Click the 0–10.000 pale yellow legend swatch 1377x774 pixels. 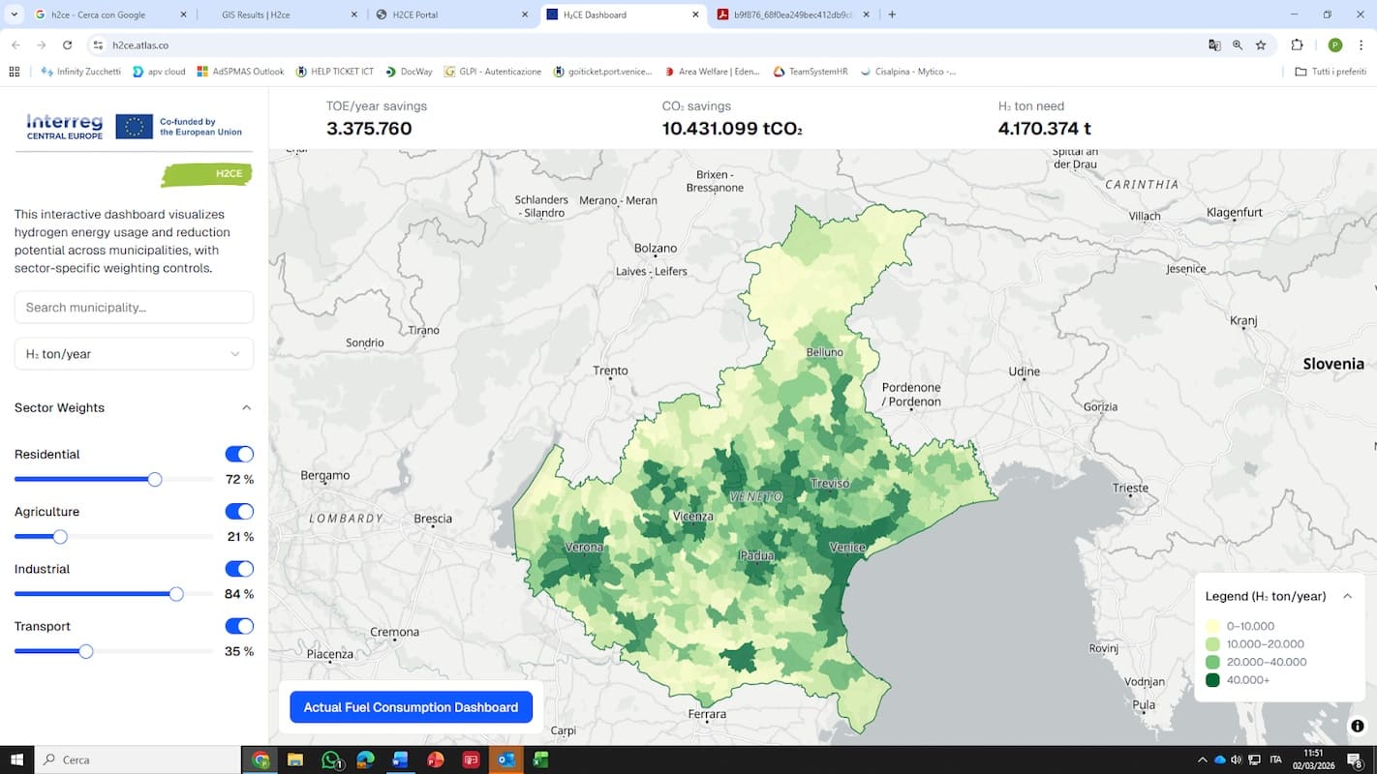[1212, 626]
